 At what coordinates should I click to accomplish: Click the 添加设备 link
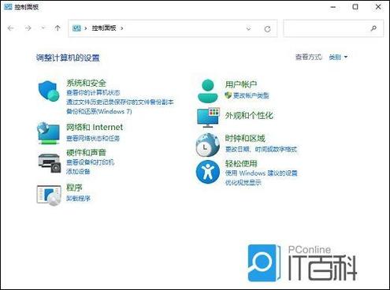pos(78,172)
